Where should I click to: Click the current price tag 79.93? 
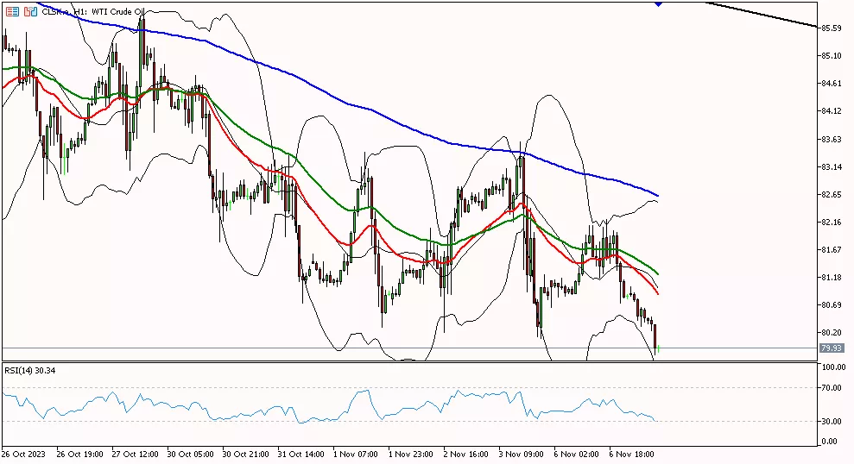coord(830,348)
